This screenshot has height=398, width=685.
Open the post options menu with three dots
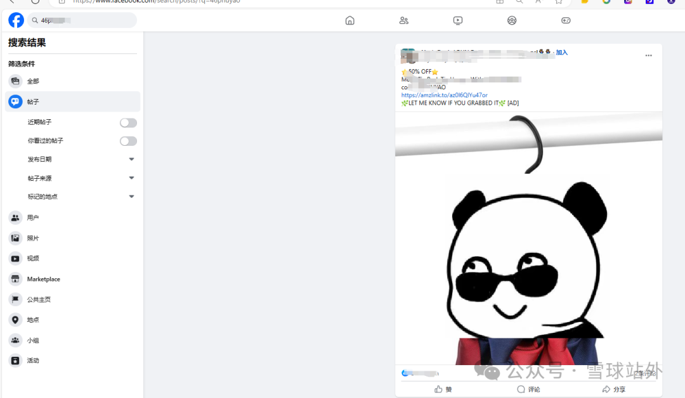(x=648, y=55)
